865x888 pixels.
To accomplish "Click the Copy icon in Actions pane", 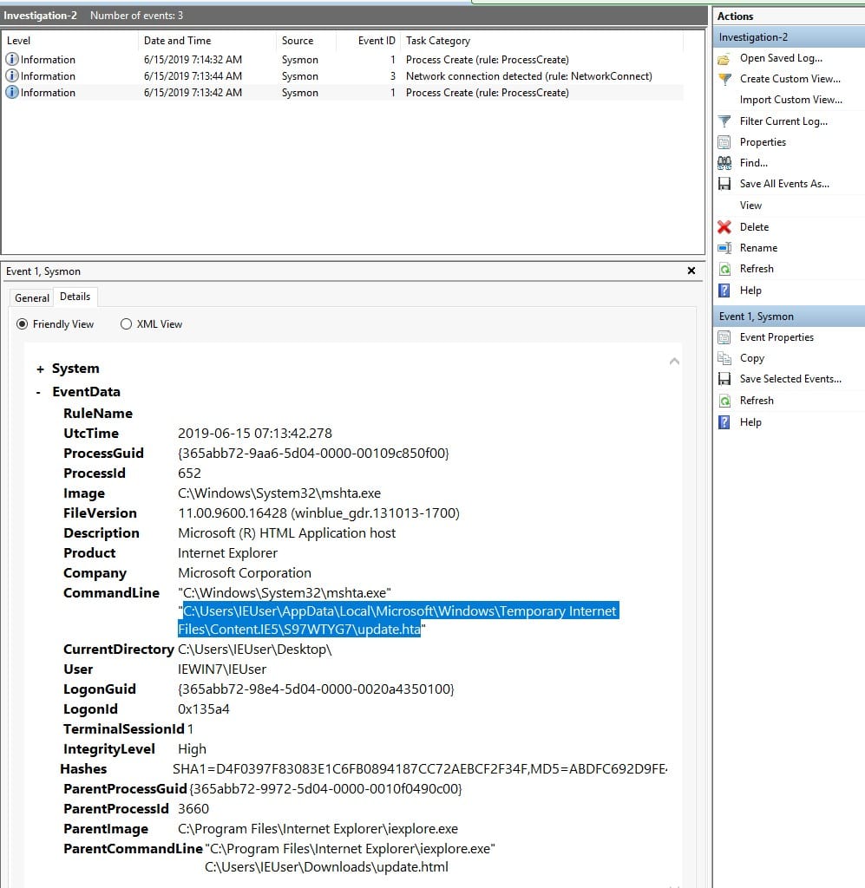I will pyautogui.click(x=724, y=358).
